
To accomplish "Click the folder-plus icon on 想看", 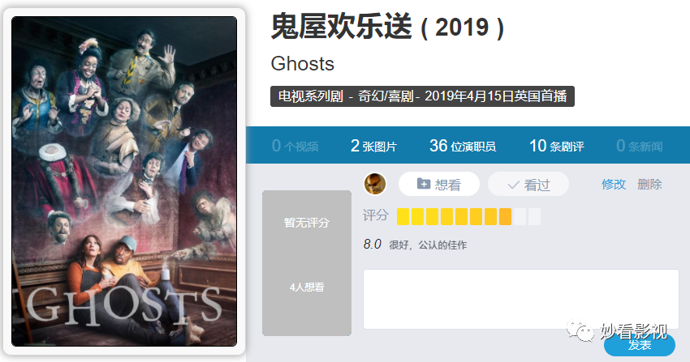I will pyautogui.click(x=423, y=184).
